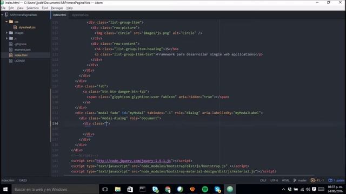Screen dimensions: 346x194
Task: Click the touch keyboard tray icon
Action: [x=321, y=189]
